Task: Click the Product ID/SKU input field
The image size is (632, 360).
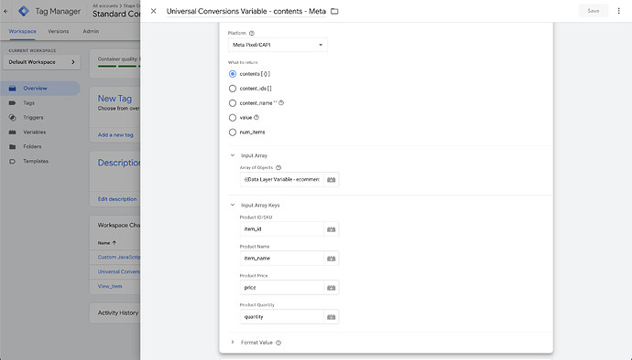Action: [282, 228]
